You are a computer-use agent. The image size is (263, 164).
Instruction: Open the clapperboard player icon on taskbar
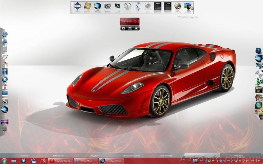point(34,161)
